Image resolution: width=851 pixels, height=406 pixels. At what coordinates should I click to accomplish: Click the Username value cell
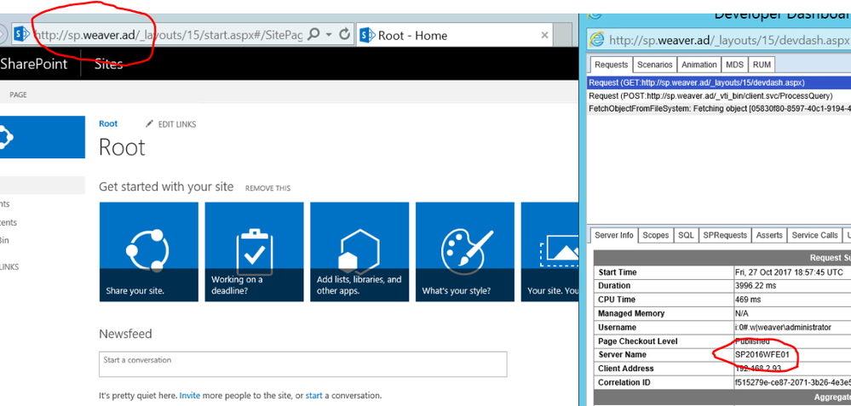pos(792,328)
